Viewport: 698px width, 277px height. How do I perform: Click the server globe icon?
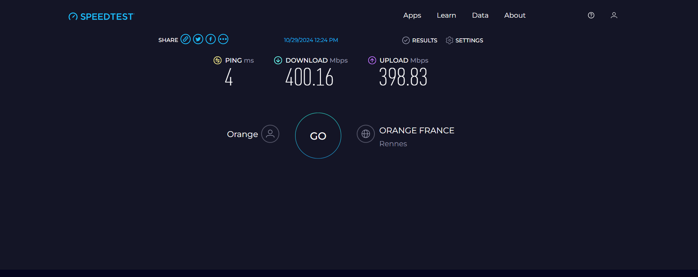tap(366, 134)
